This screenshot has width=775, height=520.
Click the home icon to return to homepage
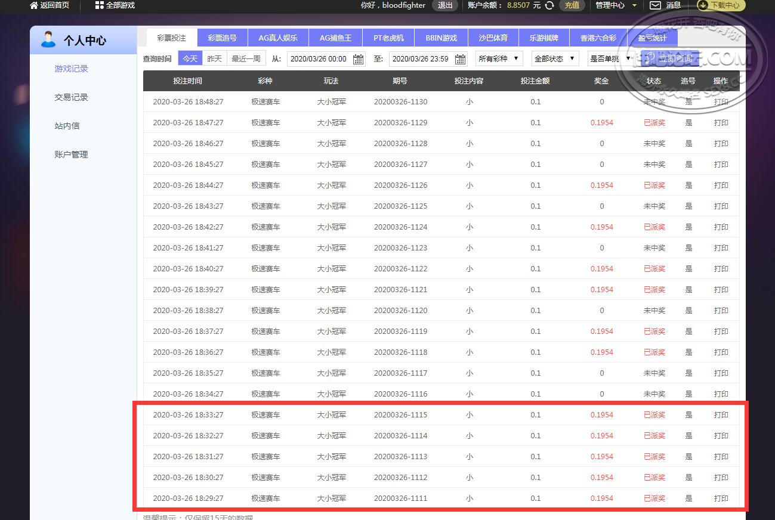point(34,5)
